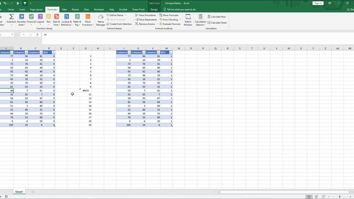Expand the Name Box dropdown
354x199 pixels.
click(x=12, y=34)
